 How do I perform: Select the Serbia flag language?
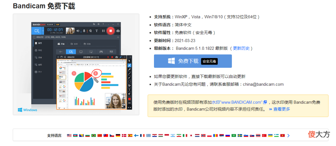222,135
